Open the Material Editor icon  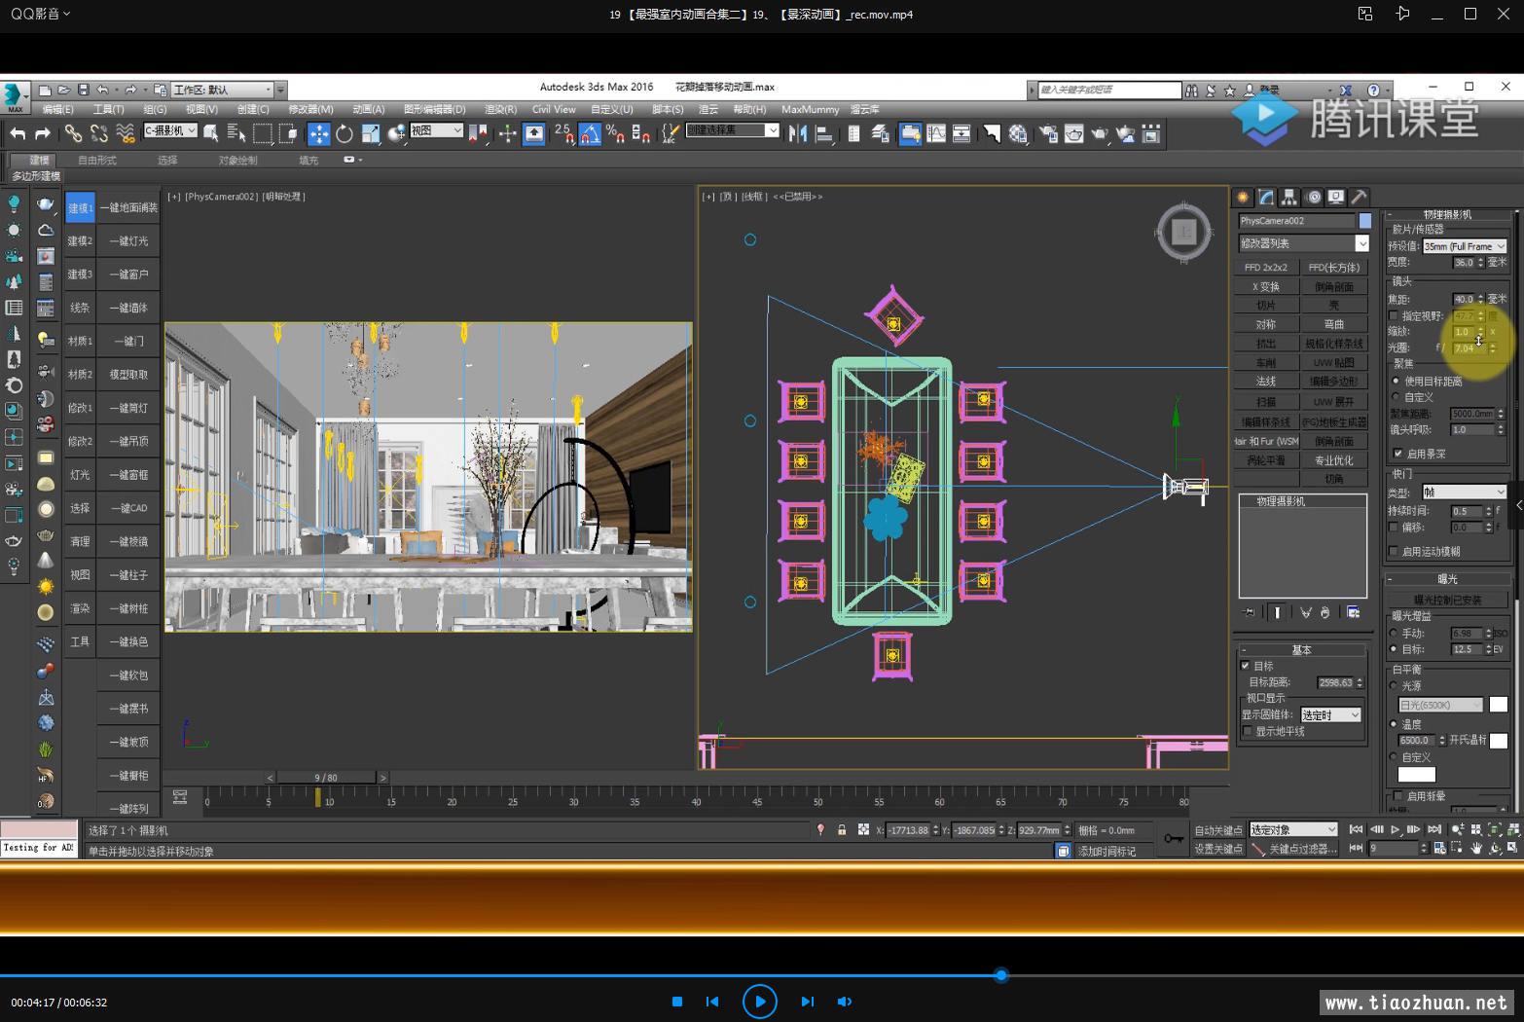[x=1018, y=133]
